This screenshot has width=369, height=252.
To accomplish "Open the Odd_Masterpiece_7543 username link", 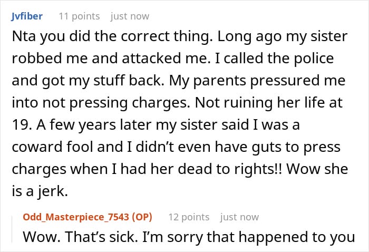I will (x=76, y=217).
